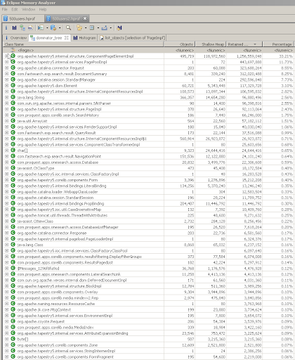
Task: Open the Window menu
Action: [28, 9]
